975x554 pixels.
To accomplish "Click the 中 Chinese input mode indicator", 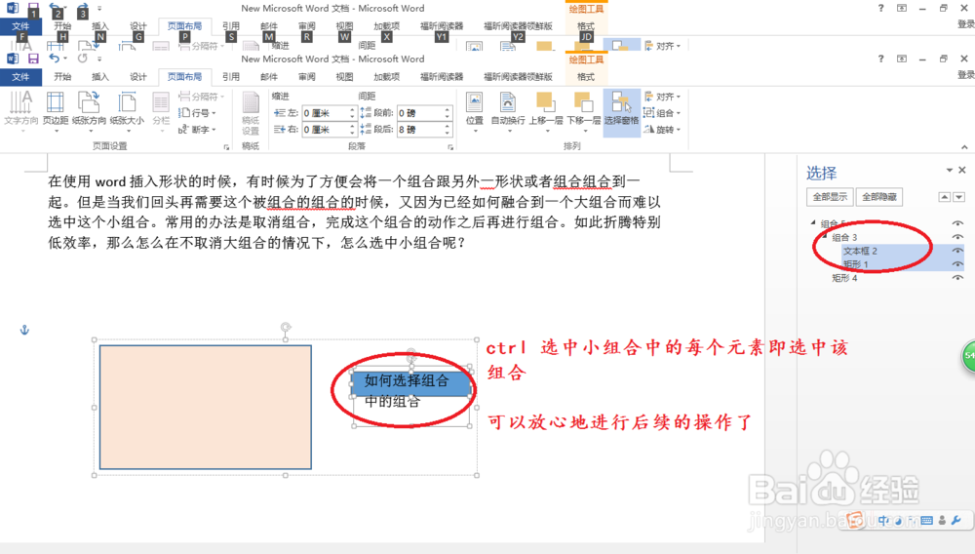I will point(883,521).
